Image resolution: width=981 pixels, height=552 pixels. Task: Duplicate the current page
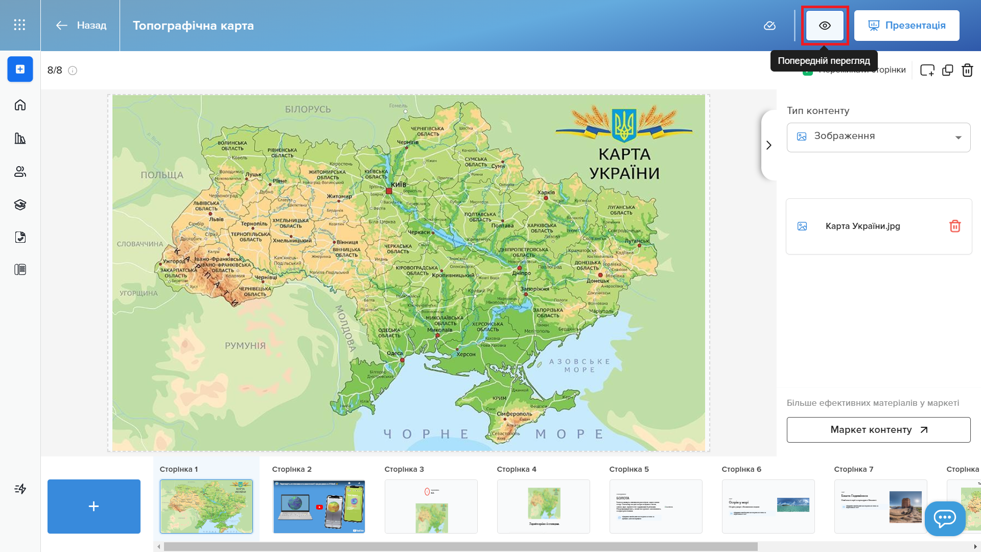point(948,70)
